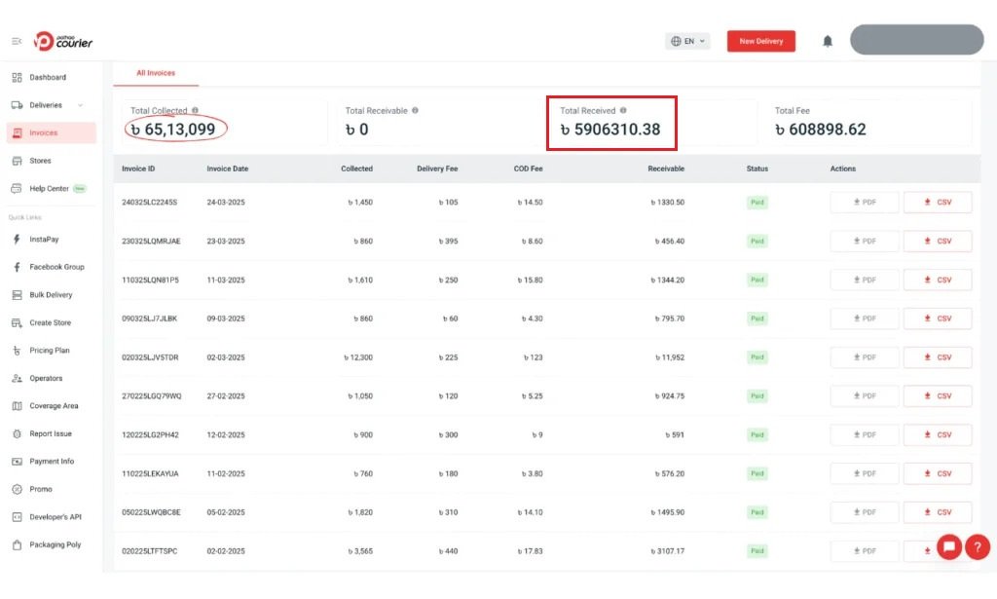Click the notification bell icon
This screenshot has width=997, height=599.
point(828,41)
